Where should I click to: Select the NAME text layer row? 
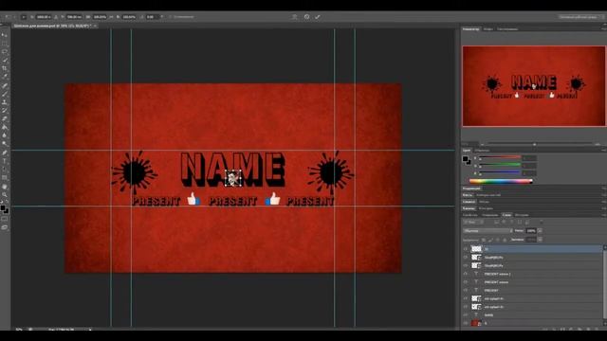(533, 314)
